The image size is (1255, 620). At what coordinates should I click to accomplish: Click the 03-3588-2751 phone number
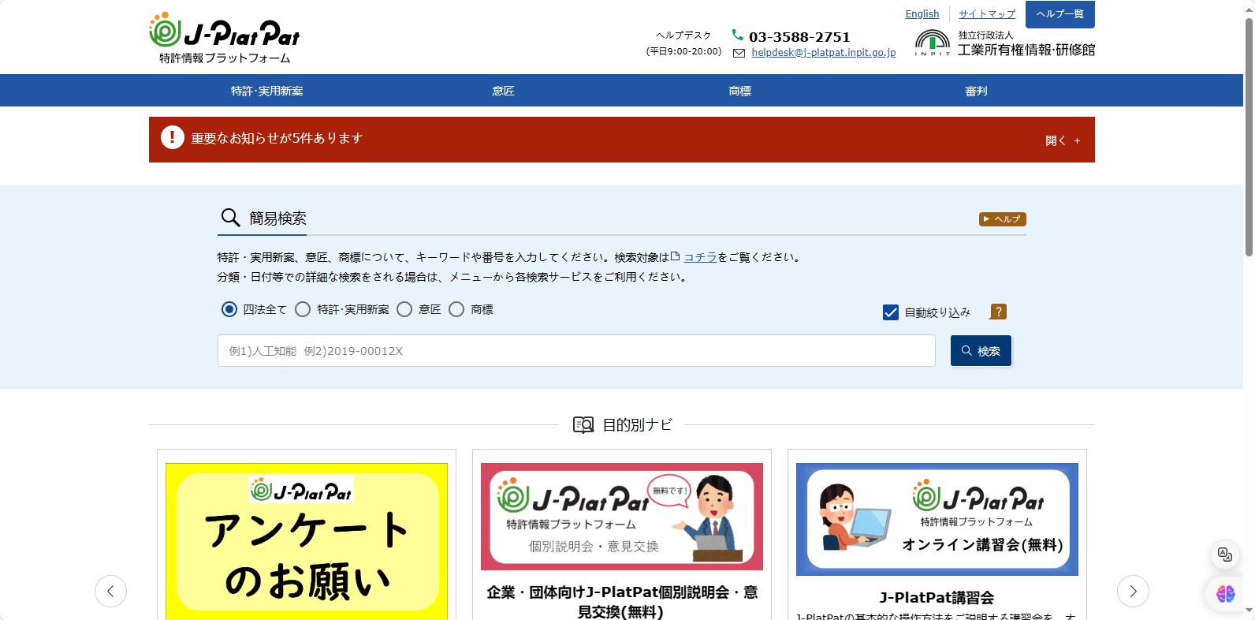point(799,37)
